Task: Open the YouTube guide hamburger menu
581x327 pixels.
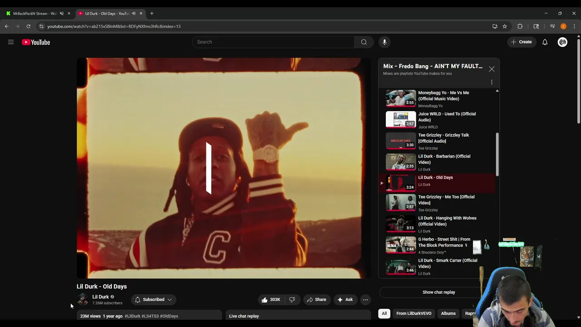Action: tap(11, 42)
